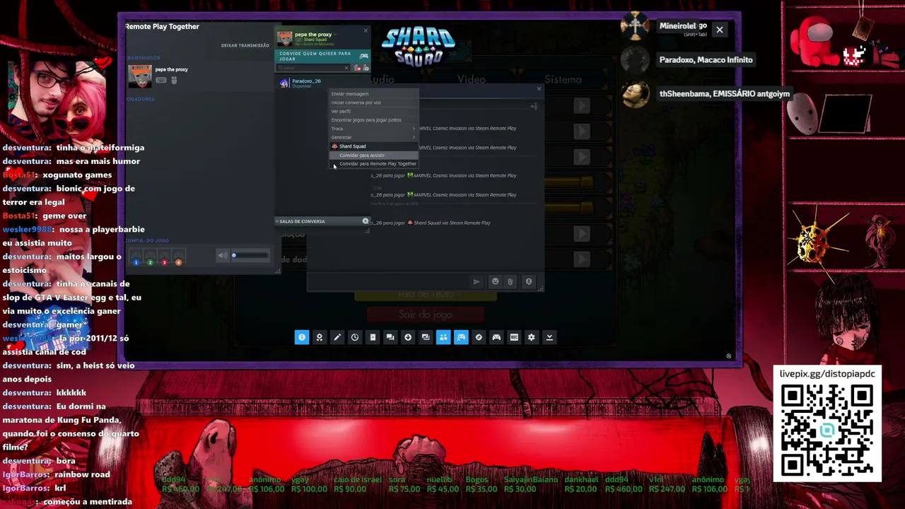The width and height of the screenshot is (905, 509).
Task: Open the downloads arrow icon in overlay toolbar
Action: (408, 337)
